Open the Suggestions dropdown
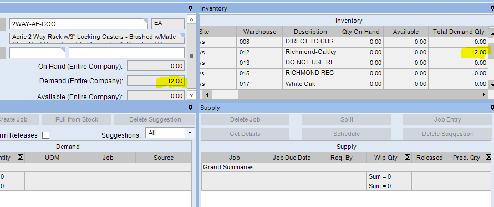Viewport: 494px width, 207px height. pyautogui.click(x=190, y=133)
